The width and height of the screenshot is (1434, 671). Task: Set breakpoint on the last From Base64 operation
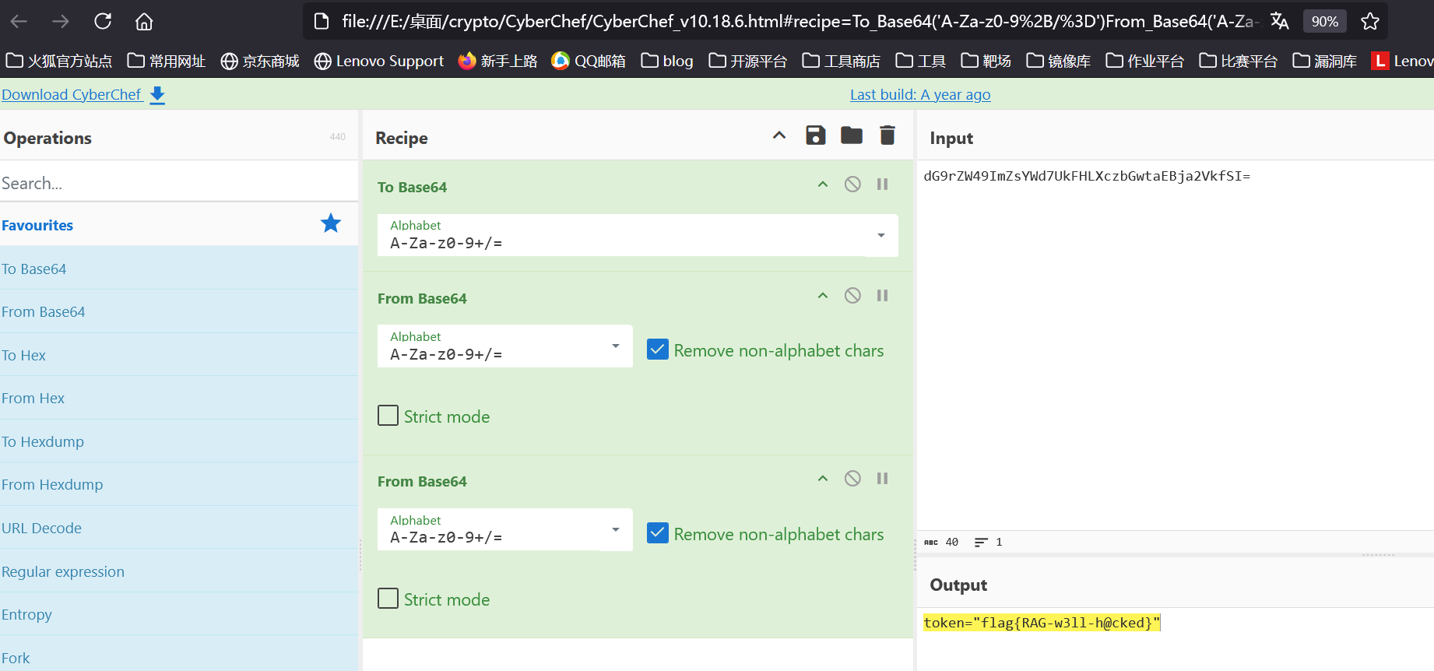[x=882, y=479]
